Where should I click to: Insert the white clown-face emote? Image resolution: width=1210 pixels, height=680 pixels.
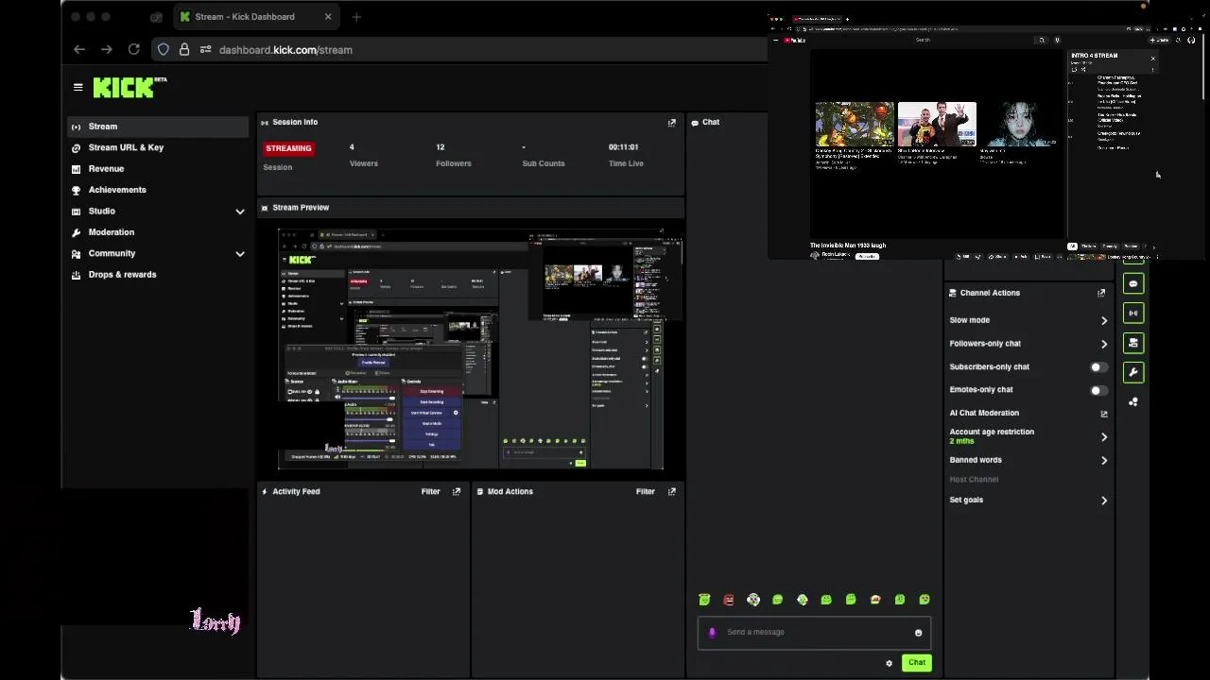(753, 600)
